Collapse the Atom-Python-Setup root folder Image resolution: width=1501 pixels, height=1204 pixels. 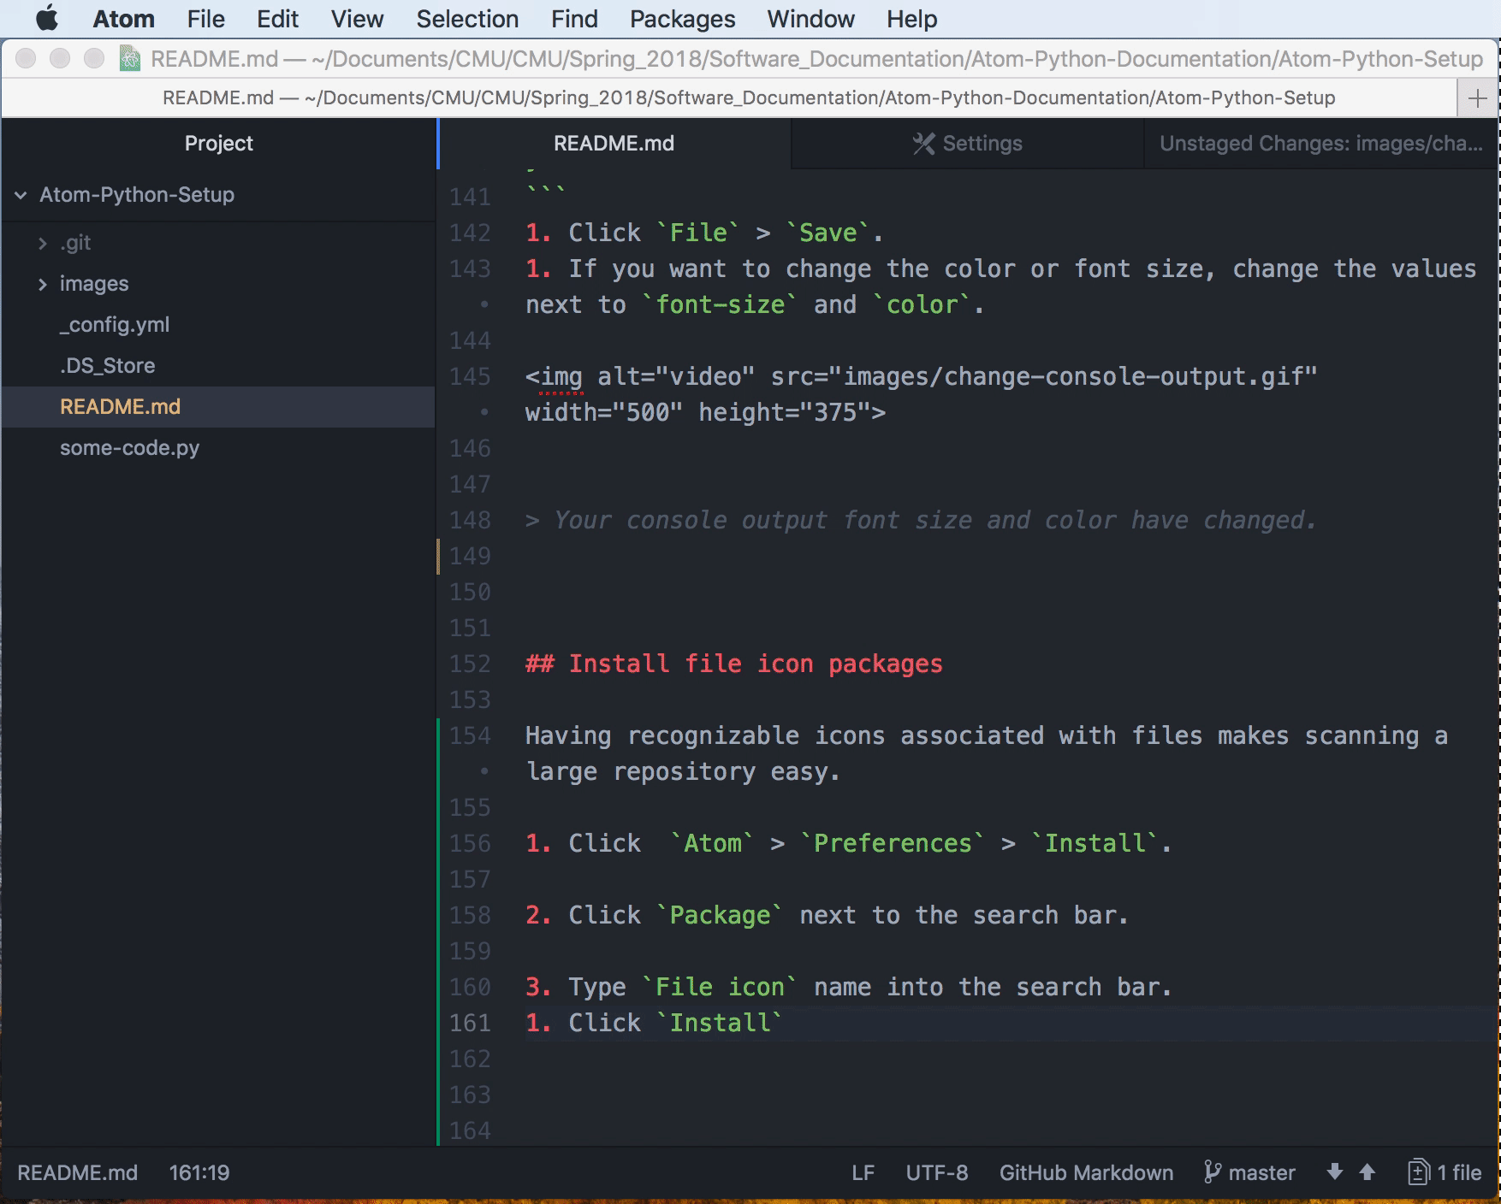click(21, 195)
